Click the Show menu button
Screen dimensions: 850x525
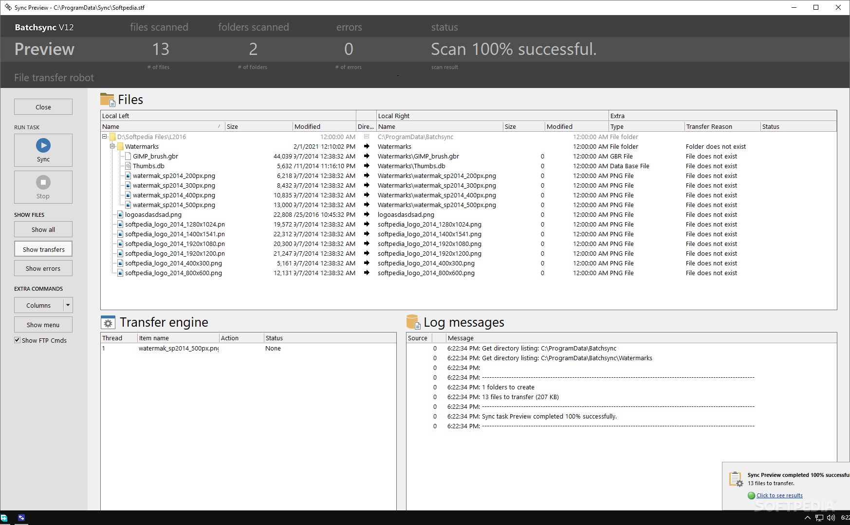43,325
